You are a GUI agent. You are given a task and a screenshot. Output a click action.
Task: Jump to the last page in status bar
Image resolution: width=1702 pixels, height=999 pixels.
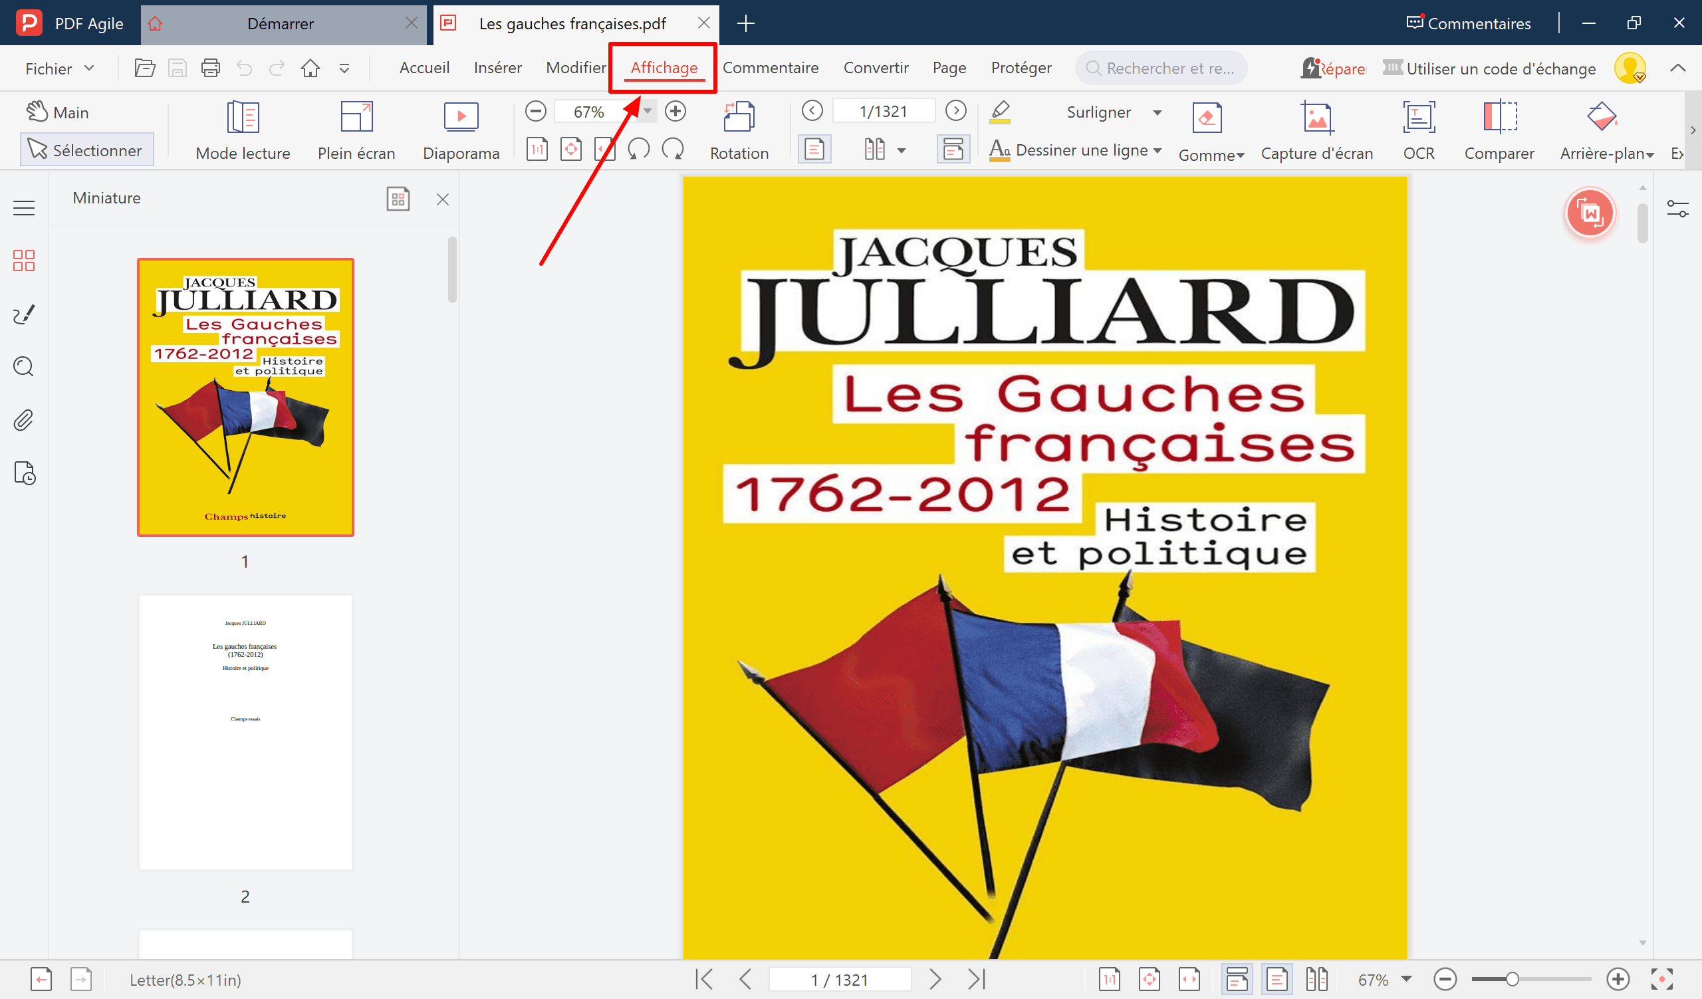977,979
